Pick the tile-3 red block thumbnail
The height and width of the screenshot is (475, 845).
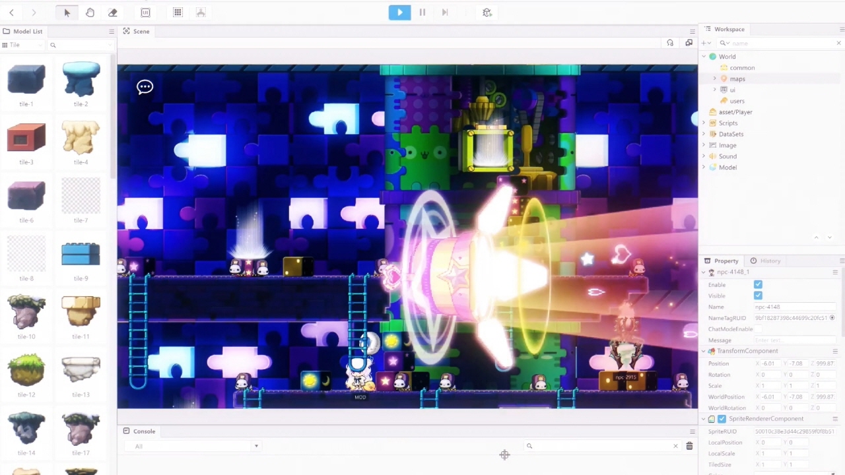coord(26,138)
